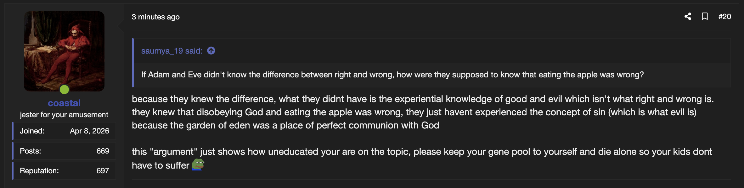Jump to quoted post via up-arrow icon

tap(211, 51)
